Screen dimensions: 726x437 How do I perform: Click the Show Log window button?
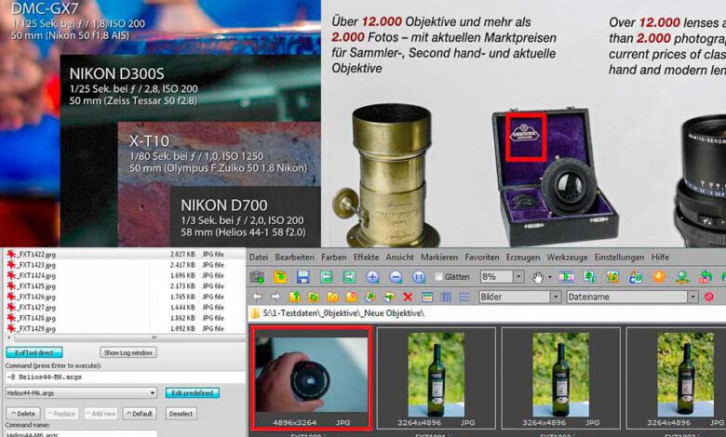(x=128, y=352)
